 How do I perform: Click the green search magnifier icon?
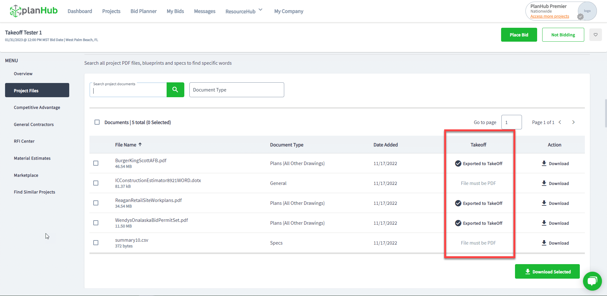tap(175, 90)
